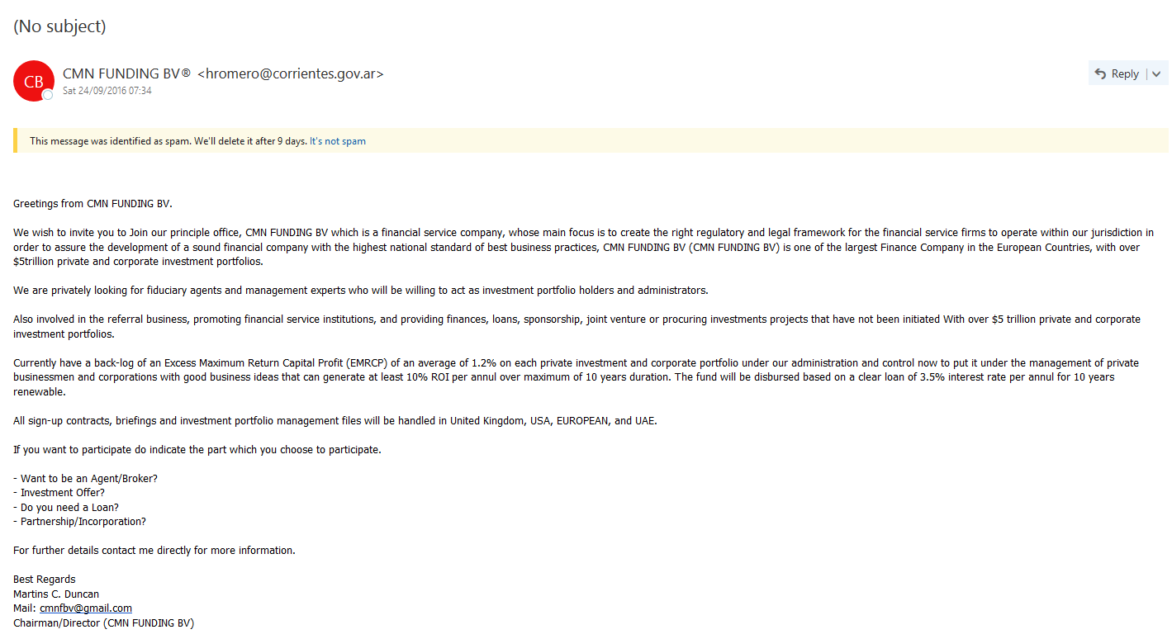Click the red CB sender avatar
The image size is (1172, 639).
34,81
